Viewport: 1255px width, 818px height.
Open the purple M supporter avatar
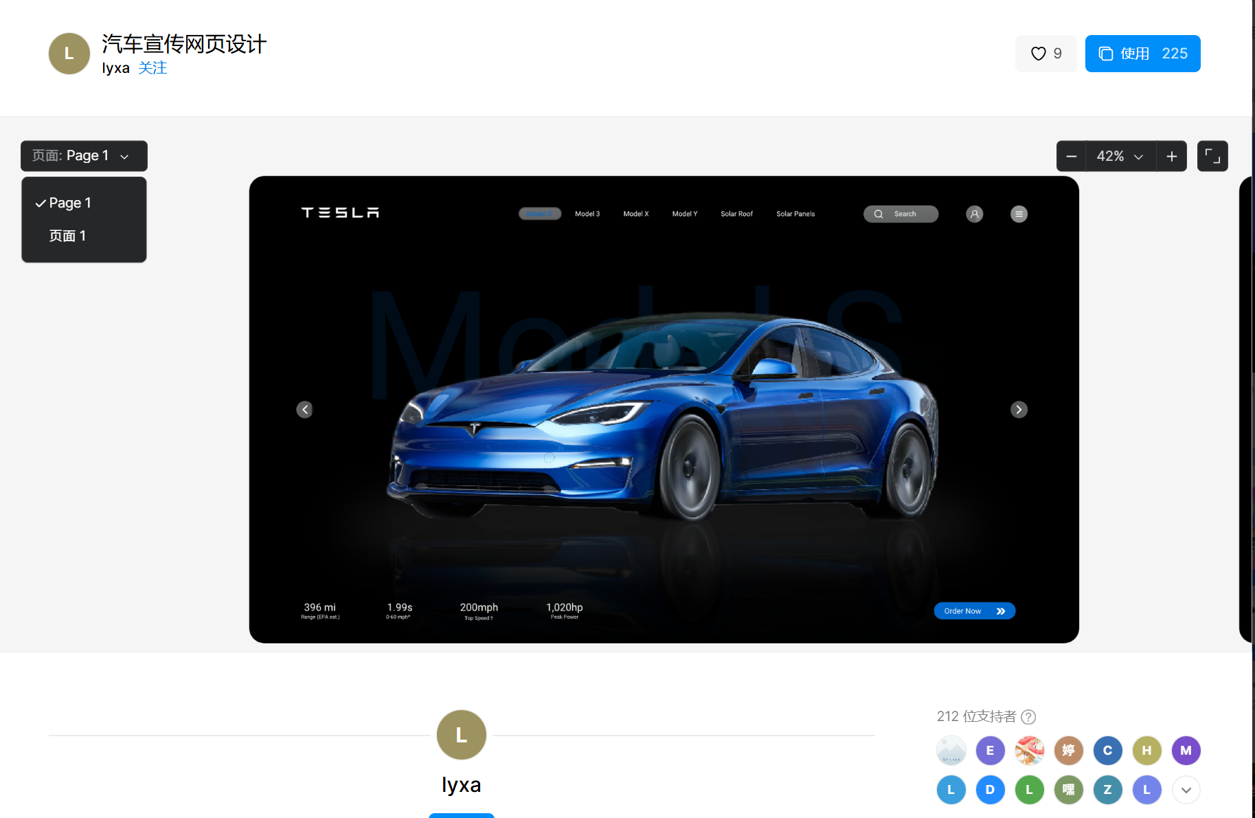click(x=1186, y=751)
